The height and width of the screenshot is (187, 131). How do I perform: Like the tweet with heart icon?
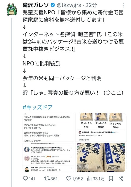pyautogui.click(x=69, y=179)
